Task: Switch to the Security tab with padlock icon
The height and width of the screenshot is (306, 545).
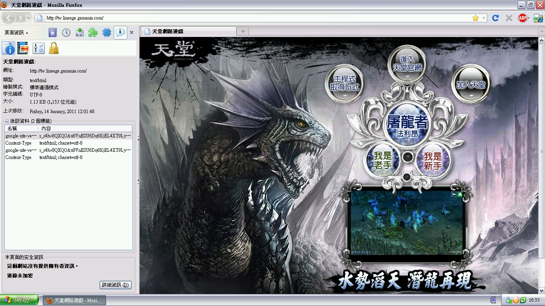Action: tap(54, 48)
